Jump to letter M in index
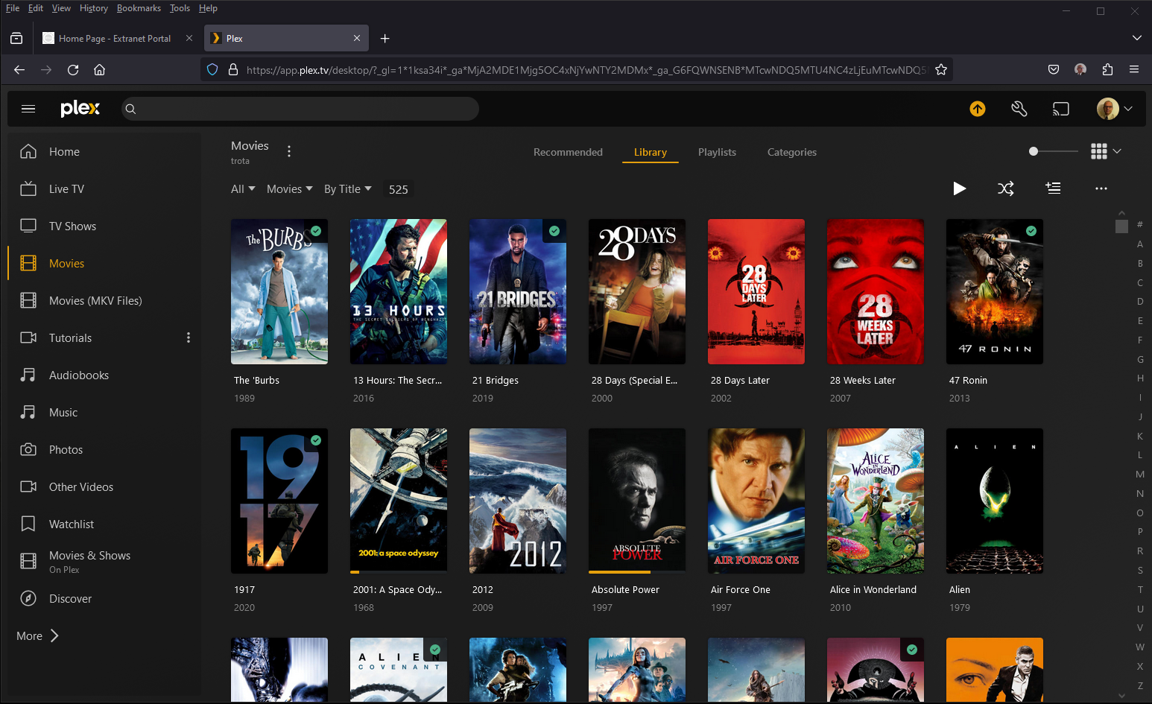The image size is (1152, 704). 1140,475
